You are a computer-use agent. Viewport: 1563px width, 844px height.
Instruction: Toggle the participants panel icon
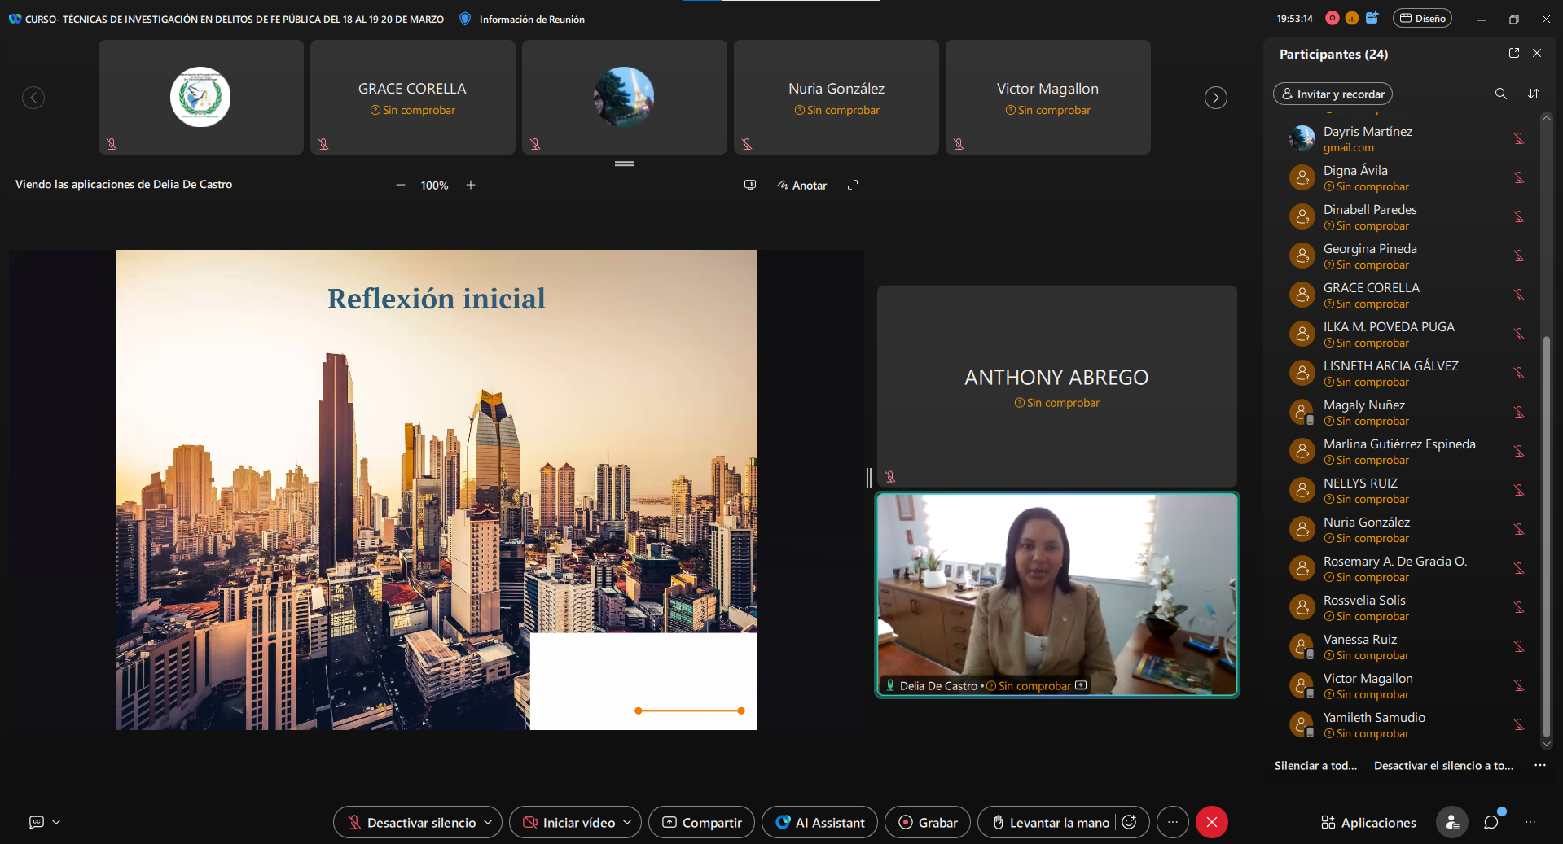[1451, 822]
